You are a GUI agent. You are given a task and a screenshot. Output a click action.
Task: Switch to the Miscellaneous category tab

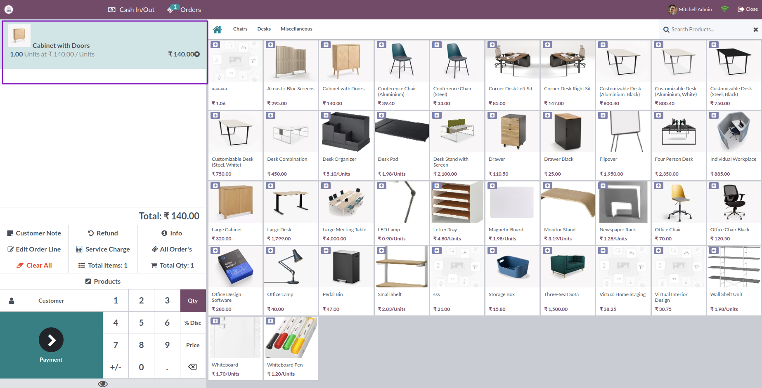tap(296, 29)
